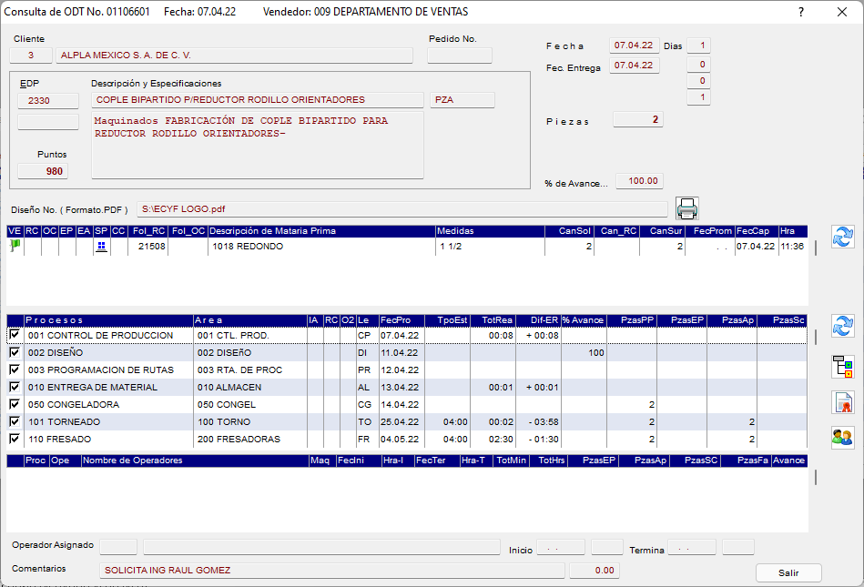The image size is (864, 587).
Task: Open the operators users icon
Action: (x=843, y=438)
